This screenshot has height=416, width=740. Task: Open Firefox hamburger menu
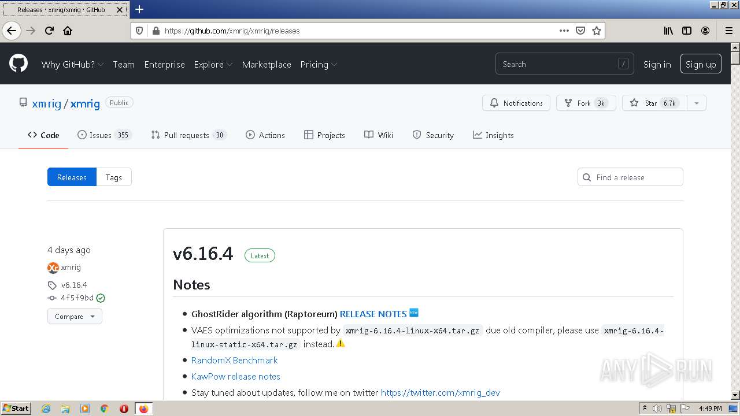tap(728, 31)
